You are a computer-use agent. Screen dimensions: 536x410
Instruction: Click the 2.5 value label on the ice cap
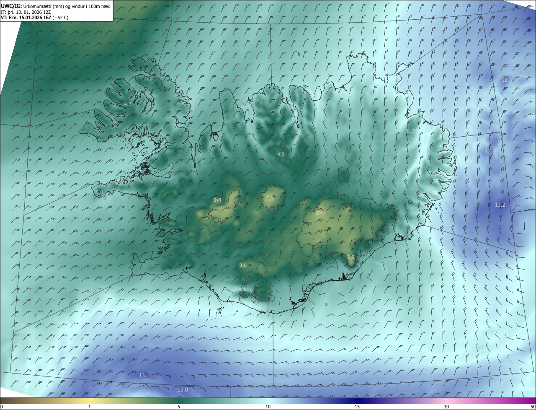coord(269,198)
